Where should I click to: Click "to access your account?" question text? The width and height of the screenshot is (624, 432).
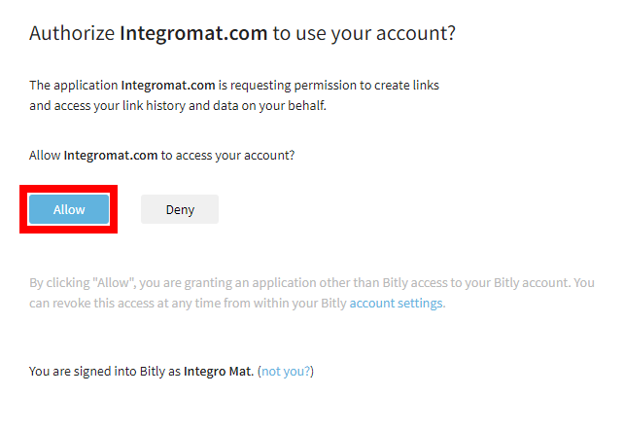(227, 155)
